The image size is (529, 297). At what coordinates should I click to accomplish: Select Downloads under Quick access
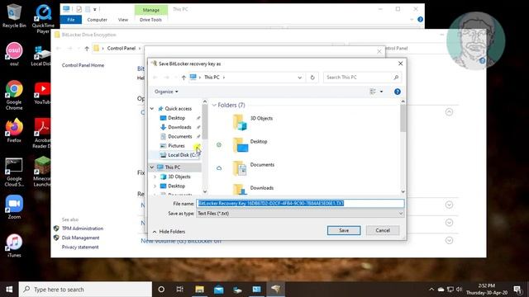pyautogui.click(x=179, y=127)
